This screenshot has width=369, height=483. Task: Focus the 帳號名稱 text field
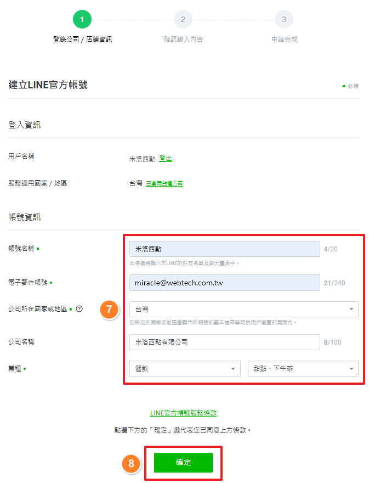[224, 249]
